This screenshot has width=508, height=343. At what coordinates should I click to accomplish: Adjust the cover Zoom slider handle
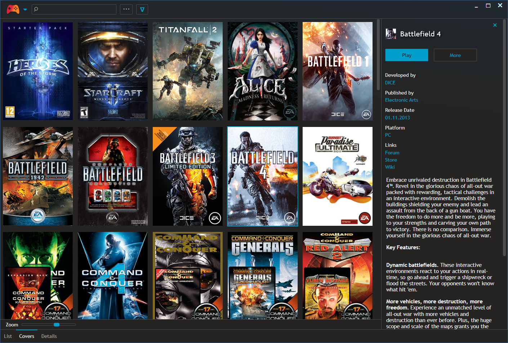point(57,325)
